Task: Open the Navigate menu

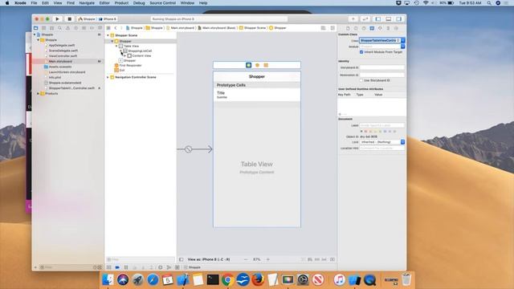Action: 87,3
